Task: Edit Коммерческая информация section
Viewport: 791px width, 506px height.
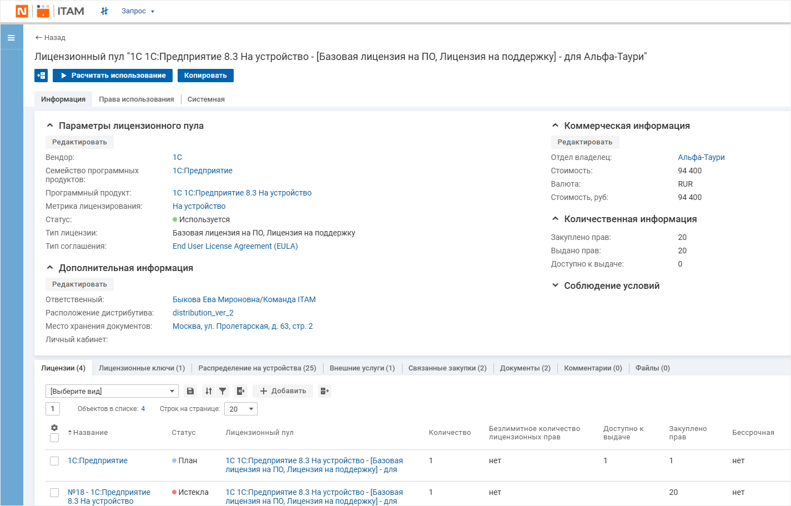Action: point(585,142)
